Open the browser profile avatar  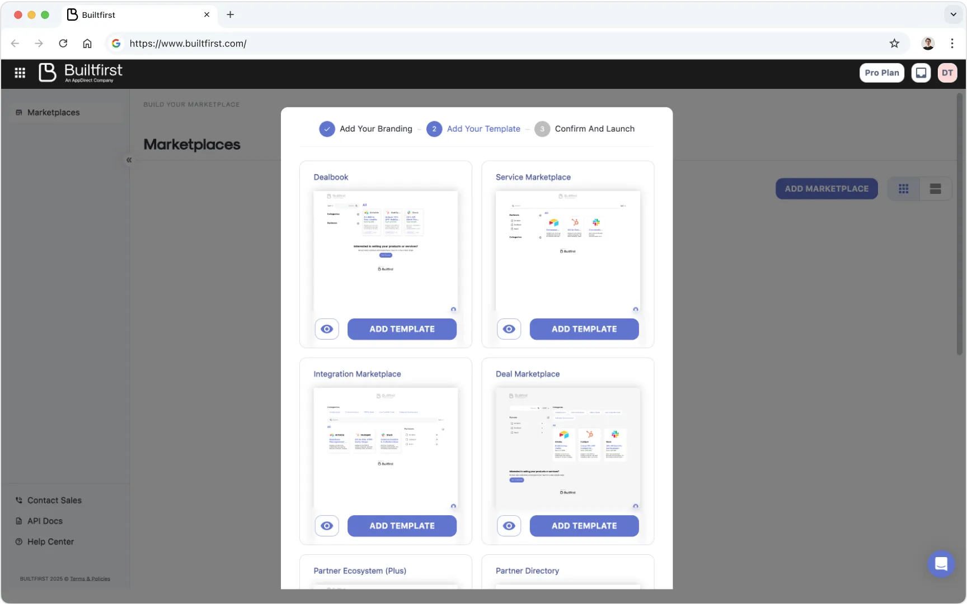[x=928, y=43]
